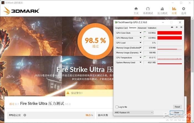This screenshot has width=194, height=123.
Task: Click the GPU Memory Clock red graph
Action: 170,38
